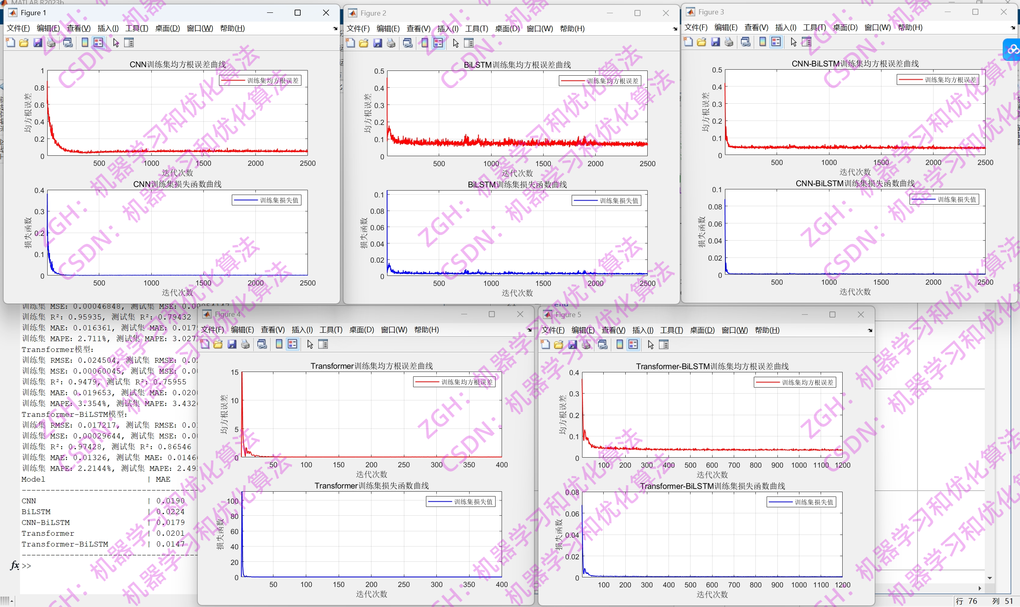Screen dimensions: 1020x607
Task: Collapse the Figure 1 toolbar with the chevron
Action: point(334,28)
